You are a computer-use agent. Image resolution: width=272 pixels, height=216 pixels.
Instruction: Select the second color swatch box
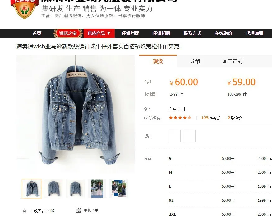coord(190,136)
